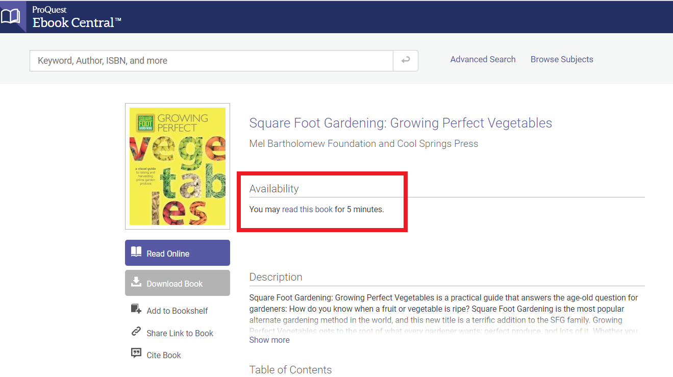Click the book icon in Read Online
The height and width of the screenshot is (377, 673).
(x=136, y=253)
